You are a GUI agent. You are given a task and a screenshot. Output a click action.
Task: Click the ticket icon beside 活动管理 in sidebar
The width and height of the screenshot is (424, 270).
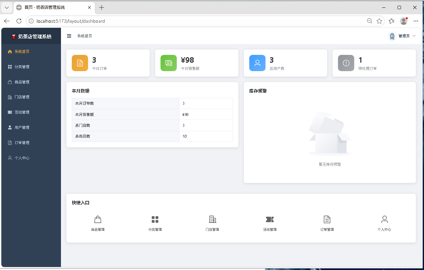tap(10, 112)
